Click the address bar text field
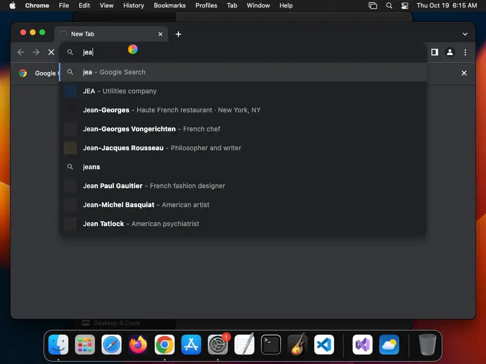Image resolution: width=486 pixels, height=364 pixels. pos(243,52)
